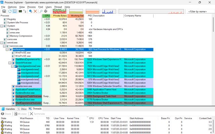This screenshot has height=134, width=215.
Task: Click the Save toolbar icon
Action: point(4,11)
